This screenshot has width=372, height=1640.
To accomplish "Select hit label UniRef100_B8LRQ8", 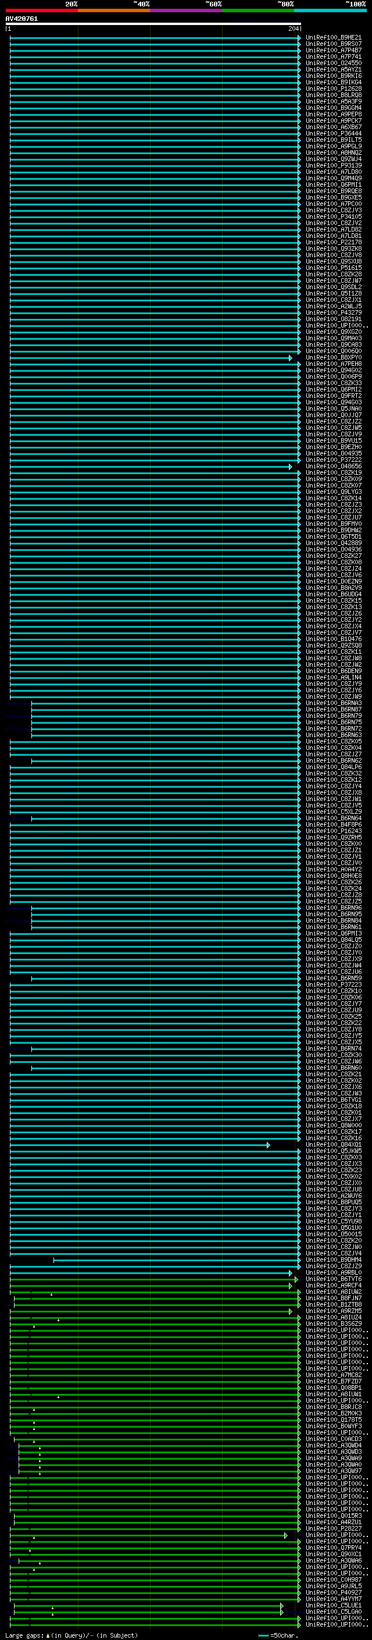I will (x=334, y=95).
